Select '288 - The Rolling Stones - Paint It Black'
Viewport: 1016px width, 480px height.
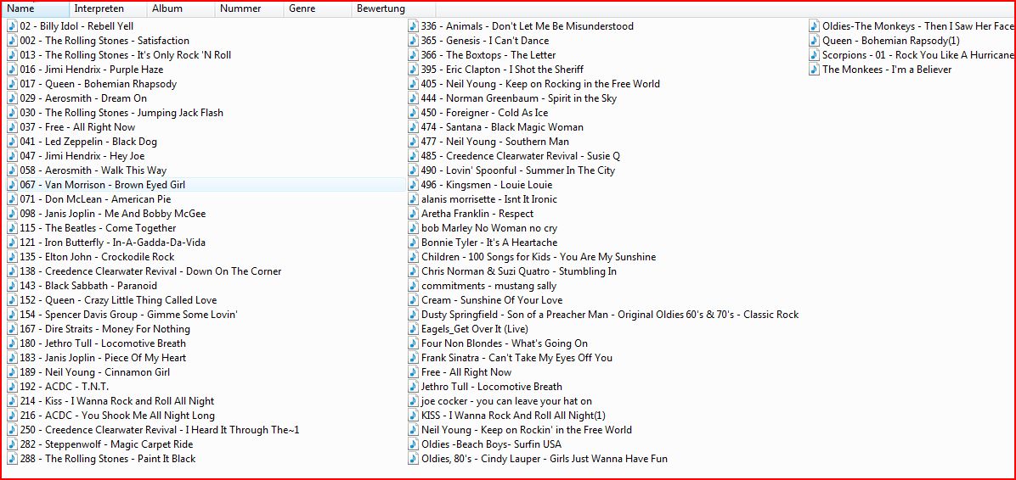coord(108,459)
